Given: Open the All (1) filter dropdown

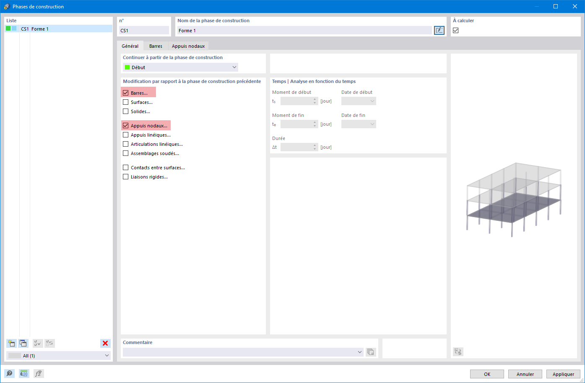Looking at the screenshot, I should [x=59, y=355].
